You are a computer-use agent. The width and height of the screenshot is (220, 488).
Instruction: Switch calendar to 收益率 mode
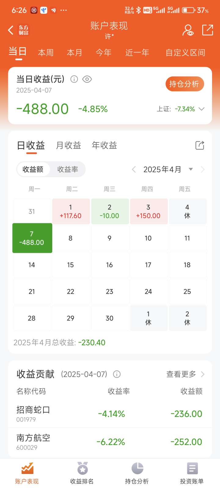[x=68, y=169]
